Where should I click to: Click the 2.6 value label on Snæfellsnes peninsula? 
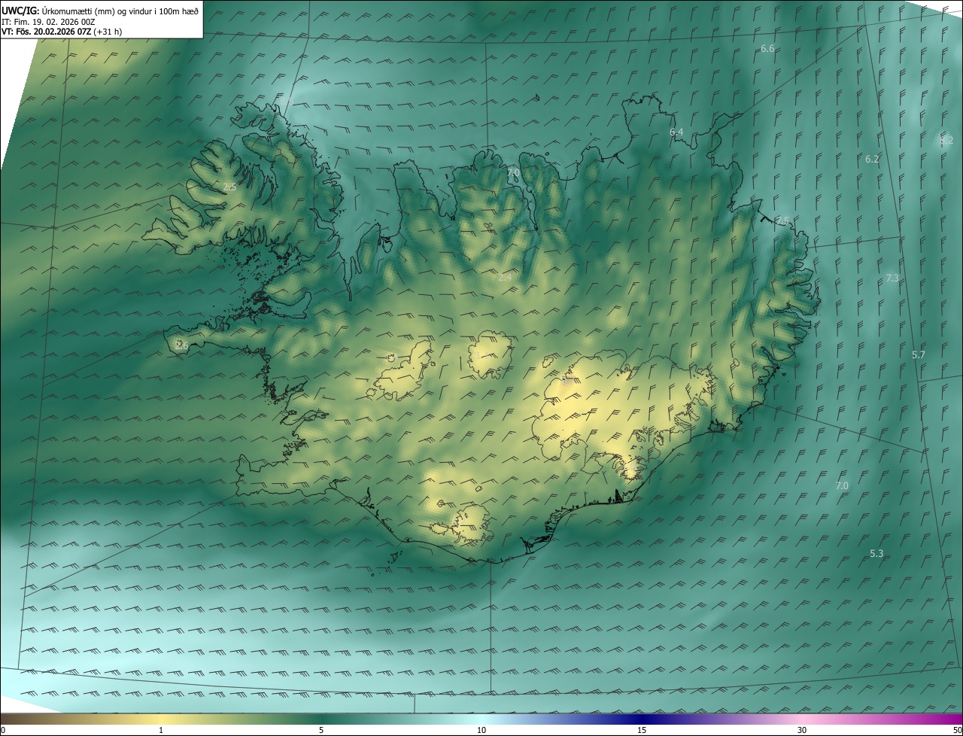pos(181,345)
